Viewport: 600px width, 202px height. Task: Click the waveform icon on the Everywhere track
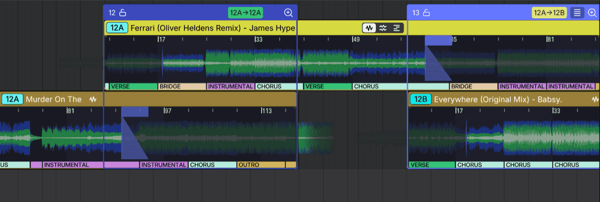click(595, 99)
